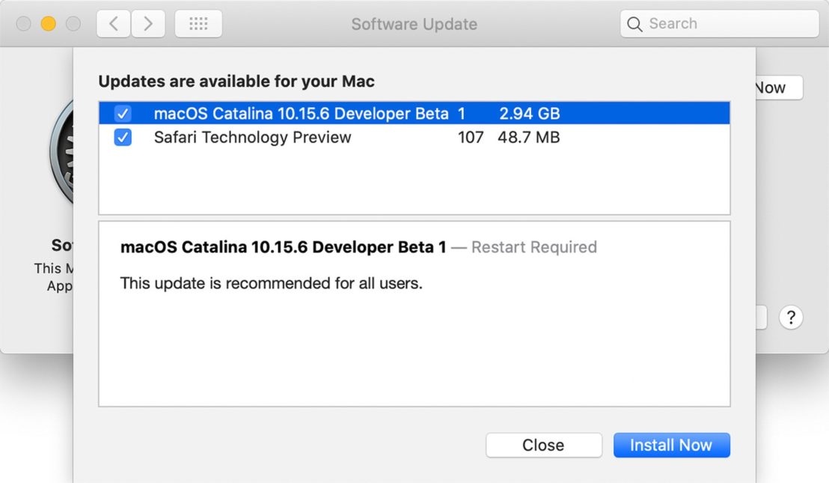Minimize the window with the yellow button

pos(47,23)
